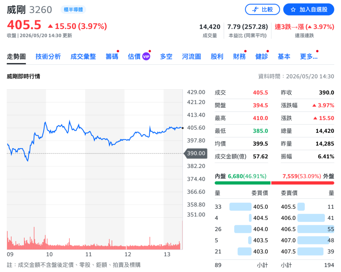This screenshot has height=272, width=341.
Task: Click the green 內盤 ratio bar
Action: pyautogui.click(x=242, y=183)
